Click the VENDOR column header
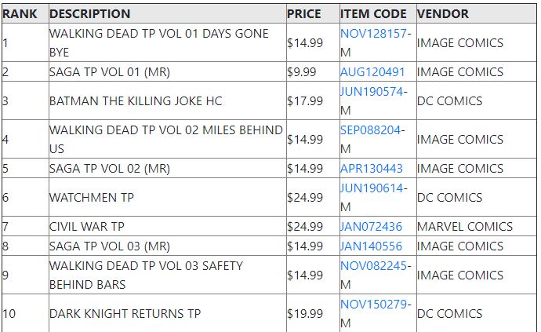This screenshot has width=541, height=332. coord(443,14)
